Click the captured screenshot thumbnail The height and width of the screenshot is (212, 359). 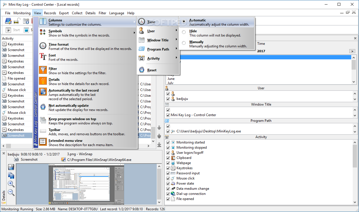pyautogui.click(x=87, y=184)
